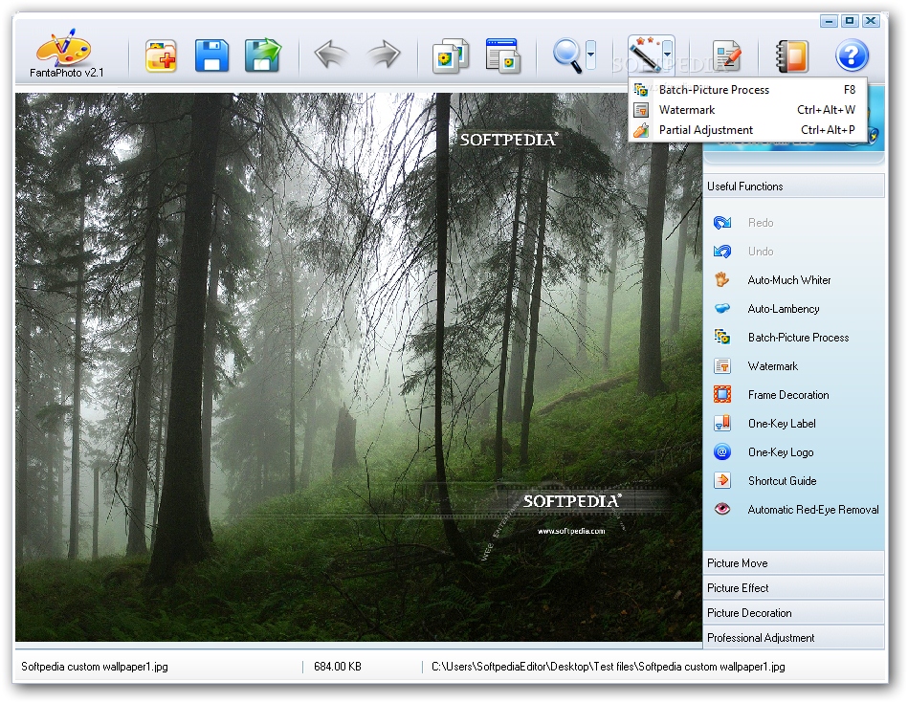The height and width of the screenshot is (703, 908).
Task: Click sidebar Watermark icon
Action: [722, 366]
